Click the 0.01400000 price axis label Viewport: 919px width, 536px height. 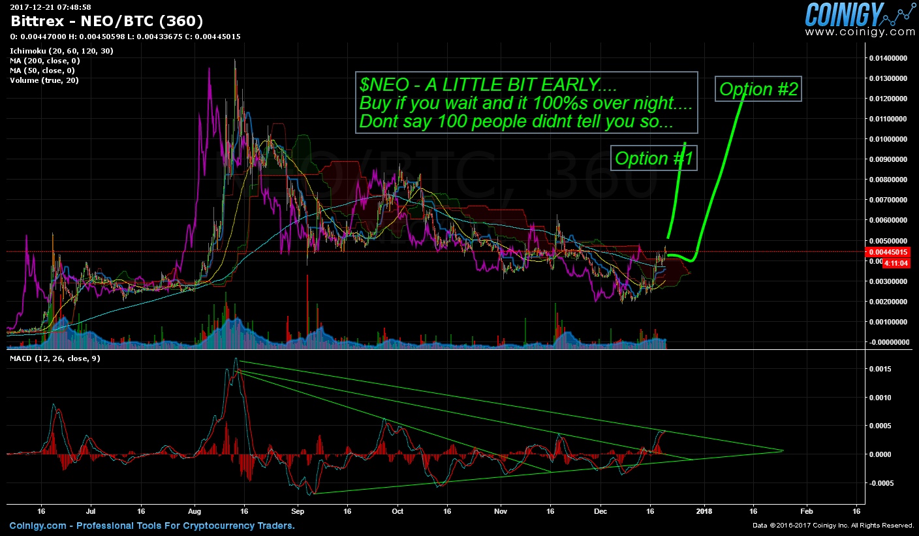tap(889, 58)
